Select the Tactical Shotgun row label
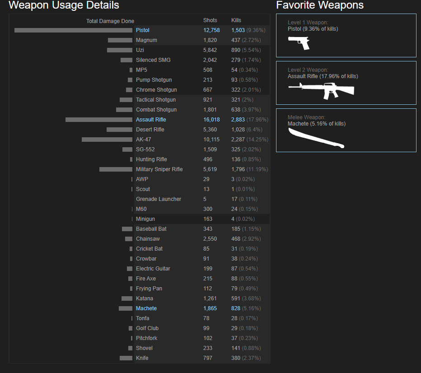Image resolution: width=421 pixels, height=373 pixels. pos(156,99)
